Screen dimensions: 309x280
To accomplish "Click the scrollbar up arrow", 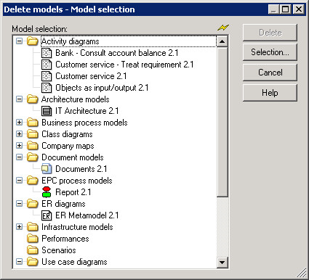I will coord(222,41).
